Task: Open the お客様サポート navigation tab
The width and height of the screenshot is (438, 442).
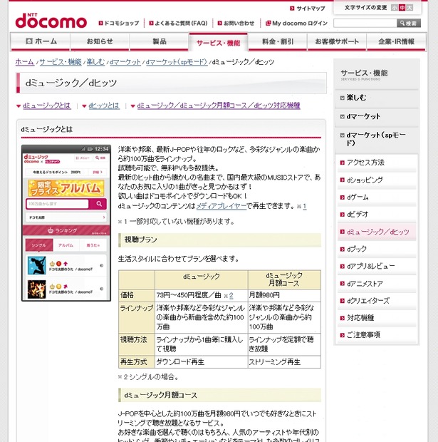Action: [x=337, y=42]
